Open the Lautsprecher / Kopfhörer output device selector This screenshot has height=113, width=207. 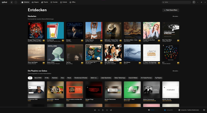tap(189, 110)
